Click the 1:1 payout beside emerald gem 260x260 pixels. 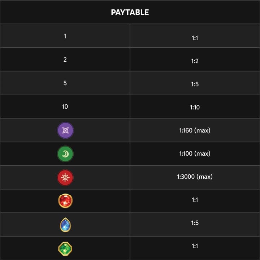[195, 246]
